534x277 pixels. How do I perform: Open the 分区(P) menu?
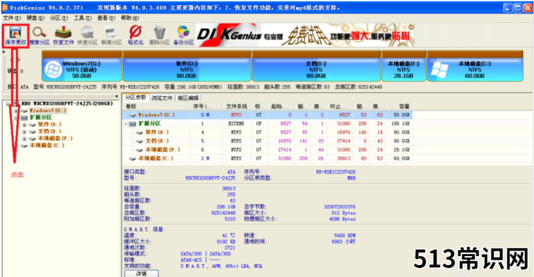[x=59, y=18]
